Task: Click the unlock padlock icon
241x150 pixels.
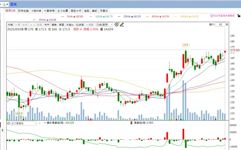Action: [238, 16]
